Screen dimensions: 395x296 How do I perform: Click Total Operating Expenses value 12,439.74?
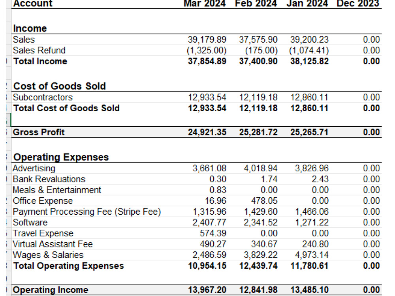click(258, 266)
